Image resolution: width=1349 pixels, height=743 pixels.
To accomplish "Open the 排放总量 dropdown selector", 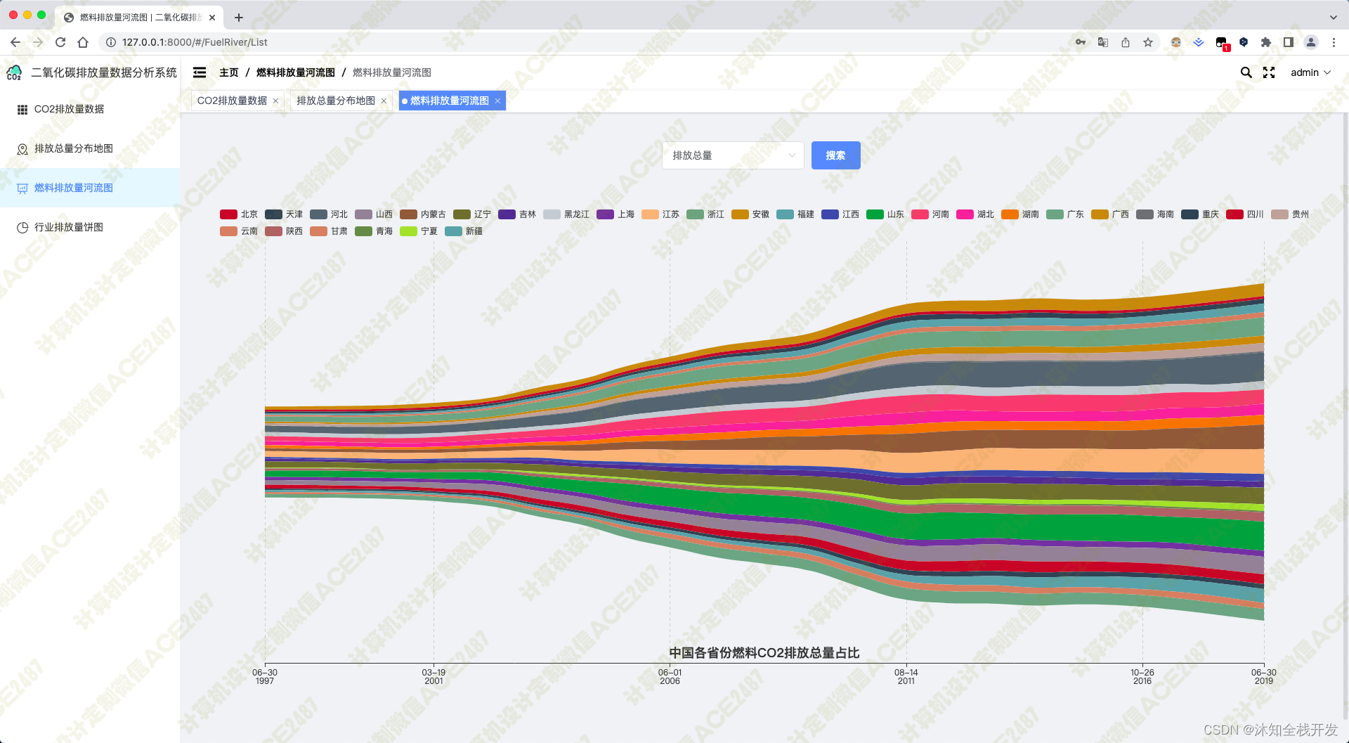I will click(733, 155).
